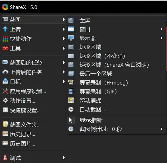Click the 快捷键设置 keyboard icon
The width and height of the screenshot is (167, 163).
pyautogui.click(x=5, y=110)
